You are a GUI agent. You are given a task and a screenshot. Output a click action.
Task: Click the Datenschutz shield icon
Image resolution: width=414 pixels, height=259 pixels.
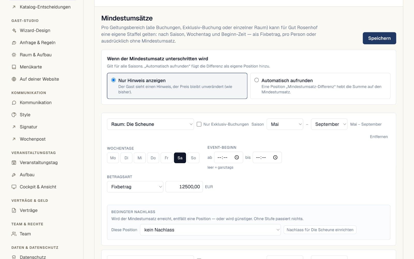point(14,257)
